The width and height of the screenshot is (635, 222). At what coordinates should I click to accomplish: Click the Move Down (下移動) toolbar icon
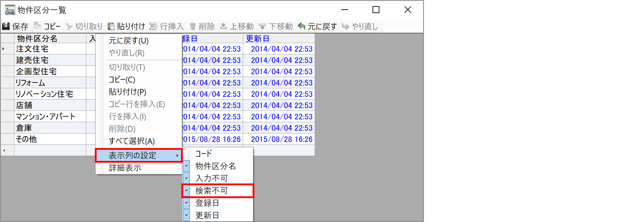(263, 26)
